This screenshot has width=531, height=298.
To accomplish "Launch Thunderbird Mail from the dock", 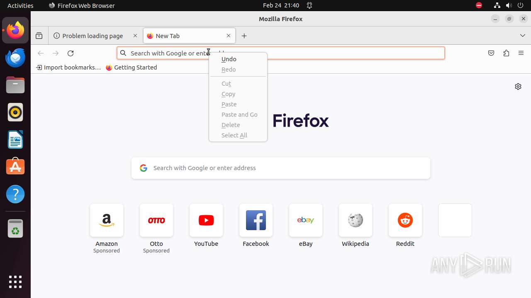I will tap(15, 58).
